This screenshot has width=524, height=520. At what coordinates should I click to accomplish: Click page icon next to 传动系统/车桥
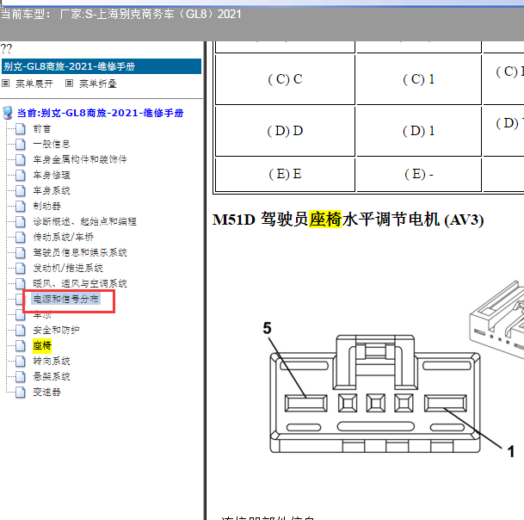coord(21,237)
